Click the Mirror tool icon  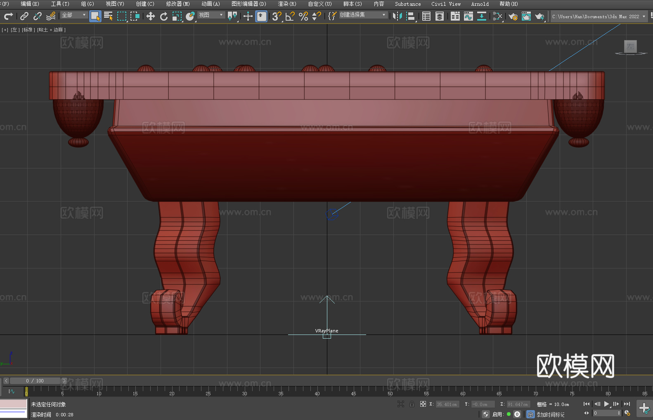click(x=397, y=16)
